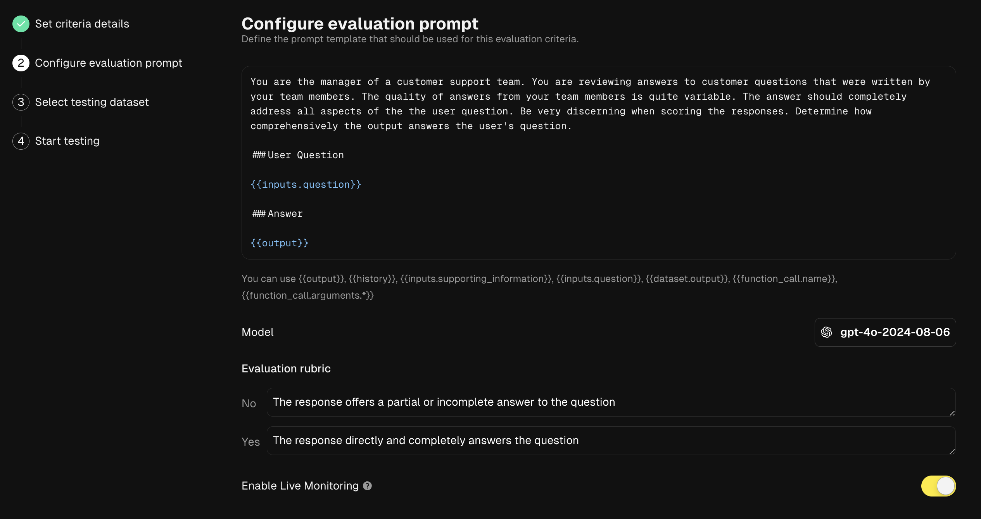Jump to the Start testing step
This screenshot has width=981, height=519.
[67, 141]
